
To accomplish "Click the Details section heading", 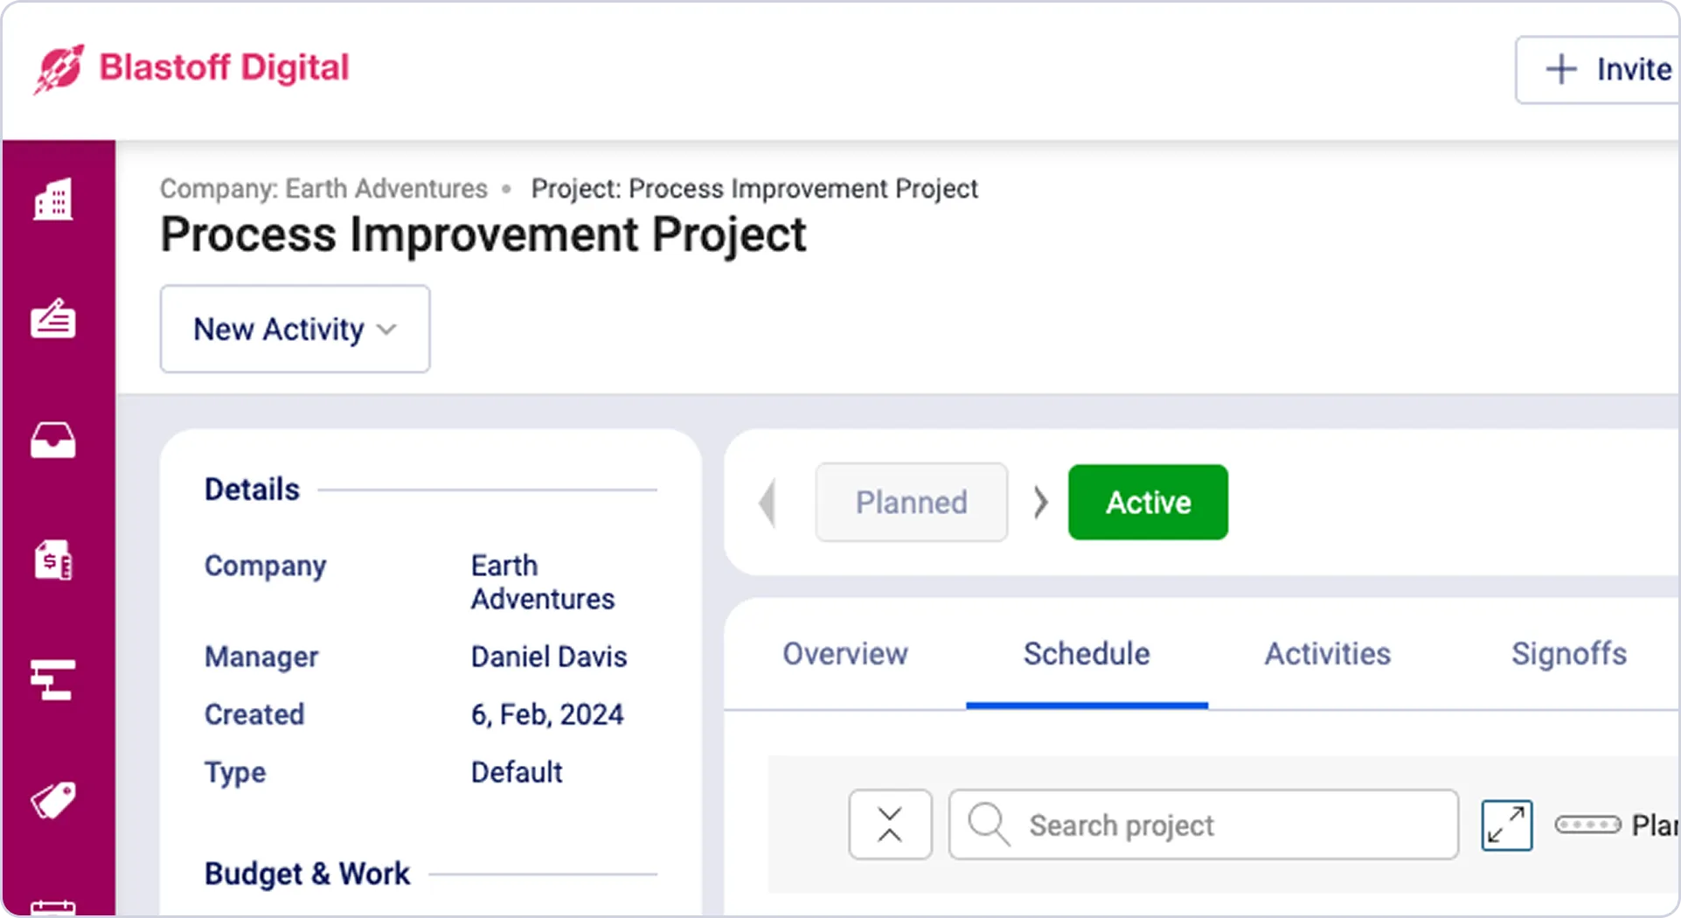I will 252,490.
